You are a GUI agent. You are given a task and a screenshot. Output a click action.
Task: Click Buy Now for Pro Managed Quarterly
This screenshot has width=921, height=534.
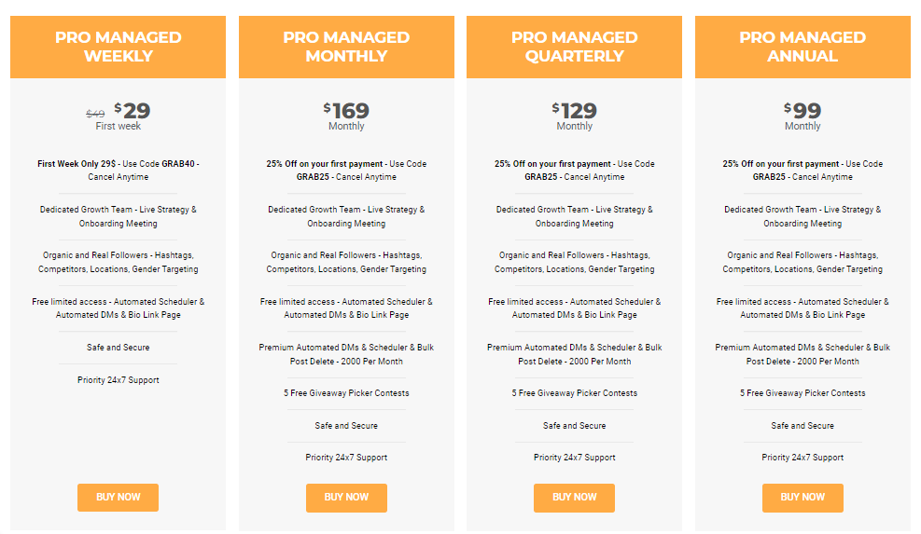click(x=574, y=498)
